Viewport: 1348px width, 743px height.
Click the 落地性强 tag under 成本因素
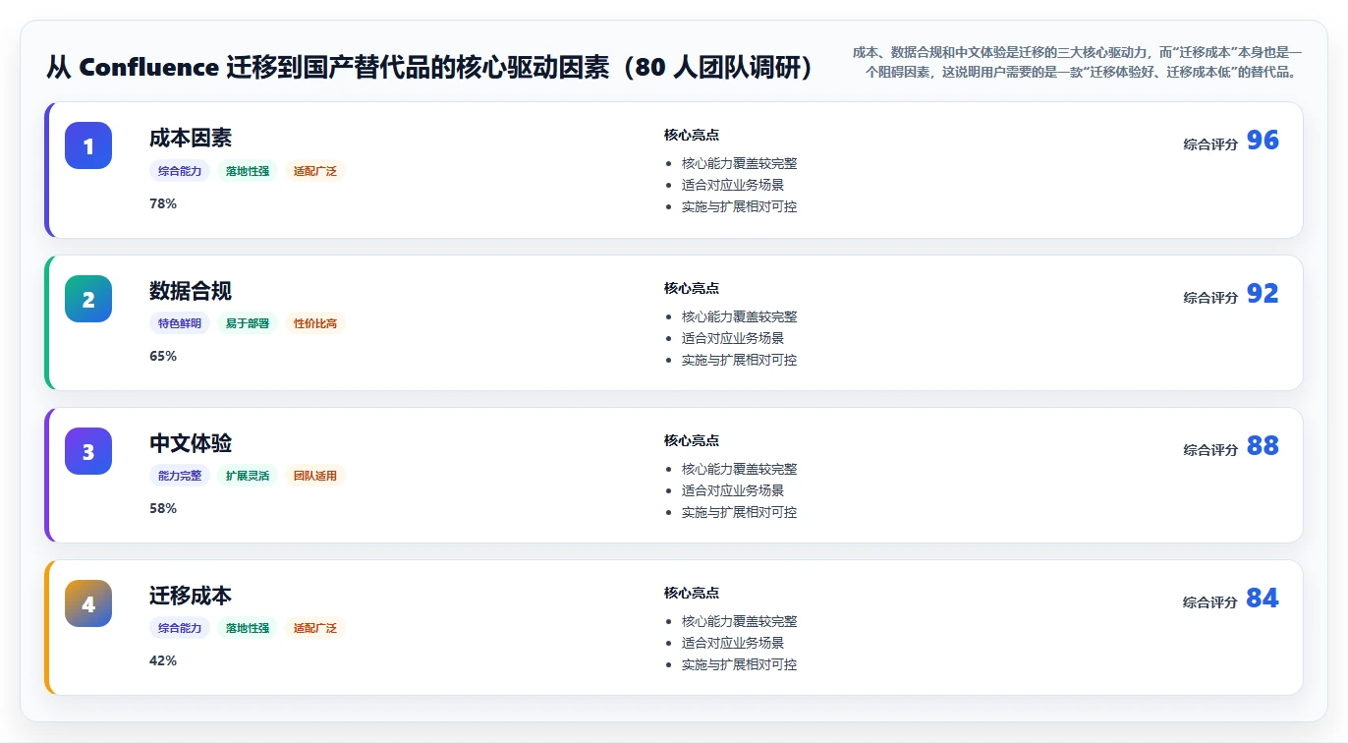click(248, 171)
